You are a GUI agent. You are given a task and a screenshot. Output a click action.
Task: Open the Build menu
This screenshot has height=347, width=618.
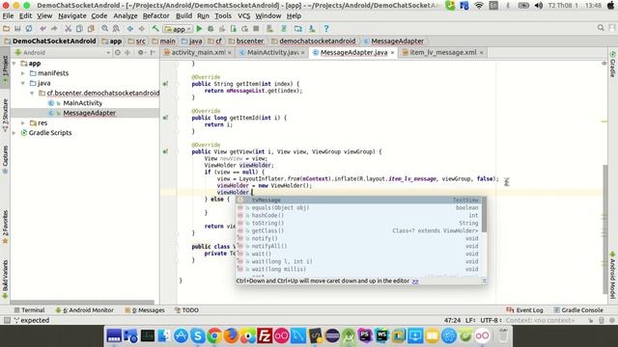click(183, 15)
